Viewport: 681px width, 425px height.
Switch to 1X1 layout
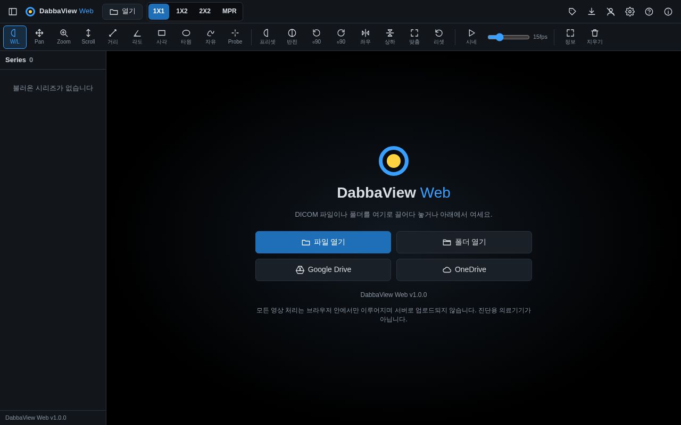click(159, 12)
